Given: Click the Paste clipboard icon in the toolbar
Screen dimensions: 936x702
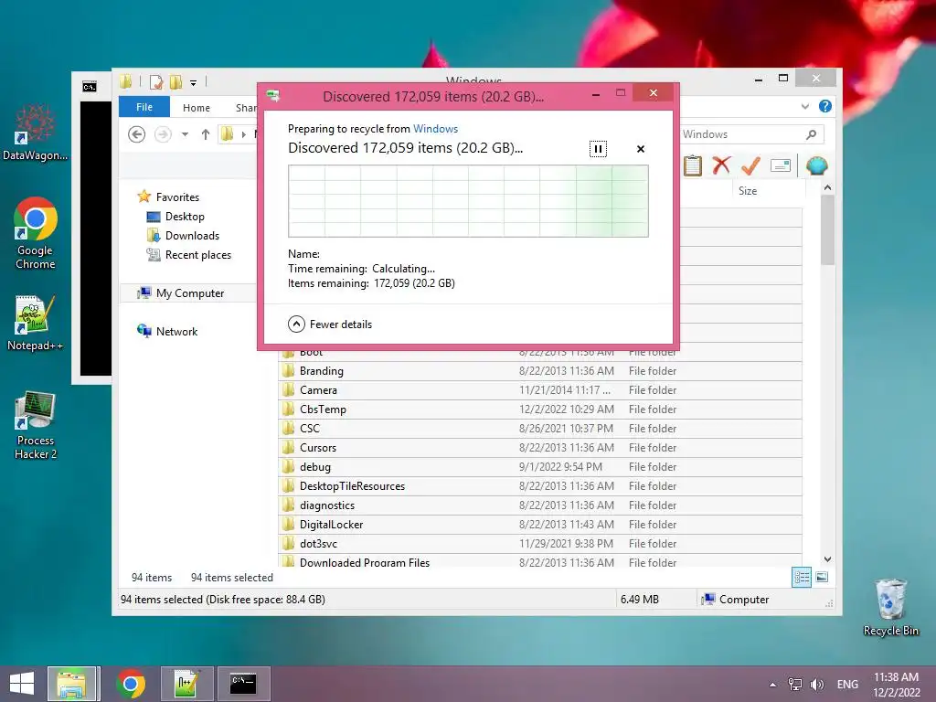Looking at the screenshot, I should [x=693, y=165].
